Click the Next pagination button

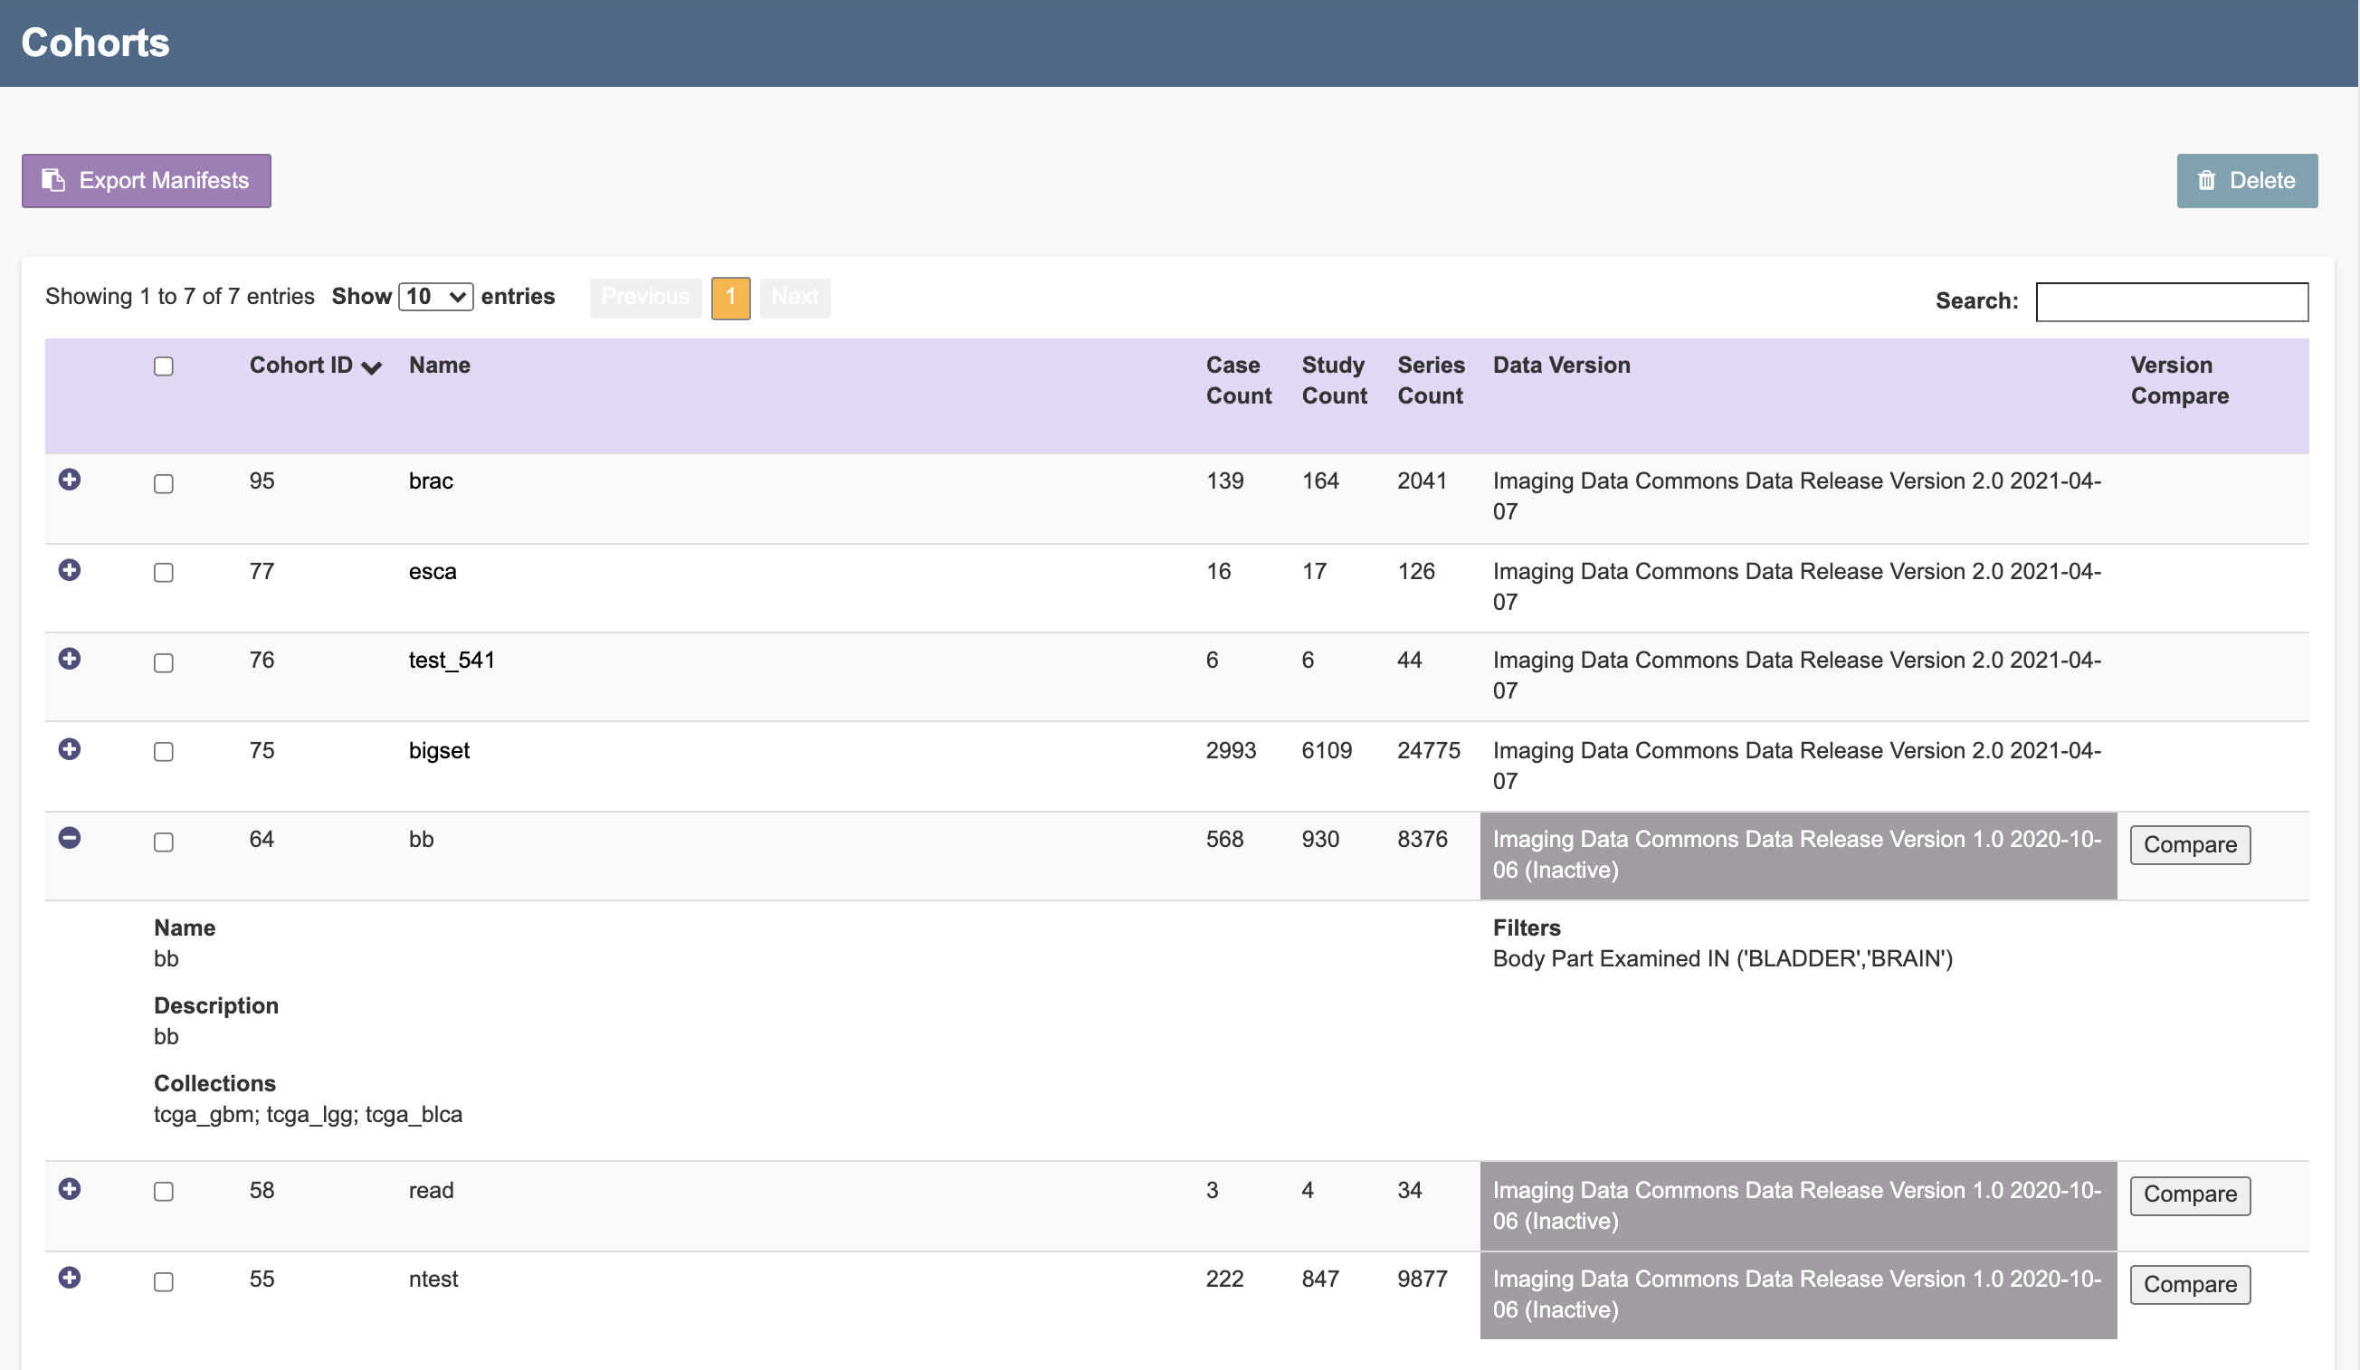coord(795,298)
